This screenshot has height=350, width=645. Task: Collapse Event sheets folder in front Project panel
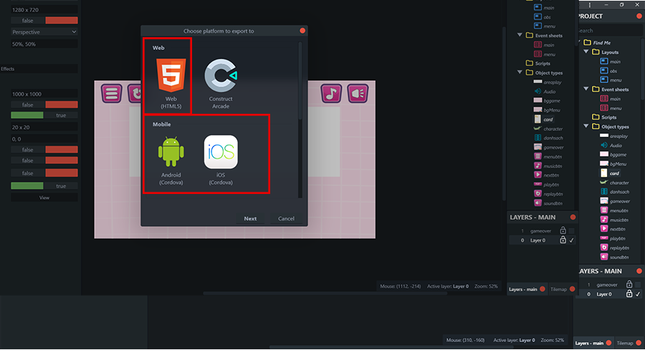[586, 89]
